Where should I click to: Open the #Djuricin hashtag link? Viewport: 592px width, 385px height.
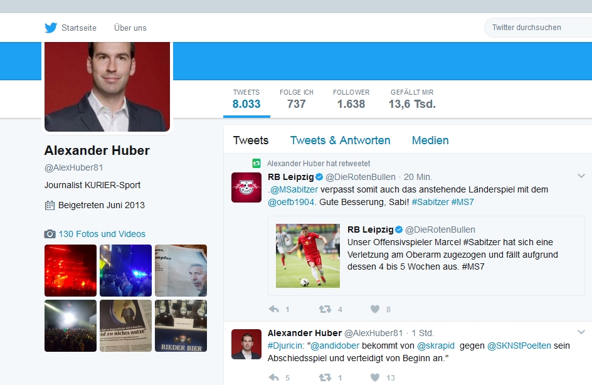pos(285,345)
